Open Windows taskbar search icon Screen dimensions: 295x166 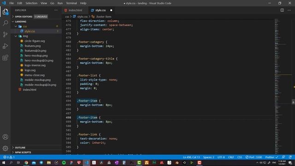tap(11, 163)
